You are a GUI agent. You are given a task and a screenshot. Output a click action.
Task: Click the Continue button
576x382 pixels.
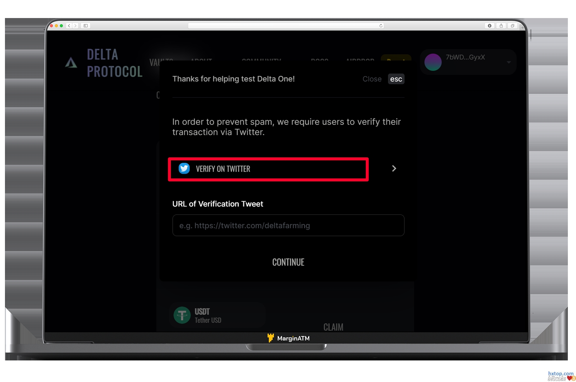(288, 262)
